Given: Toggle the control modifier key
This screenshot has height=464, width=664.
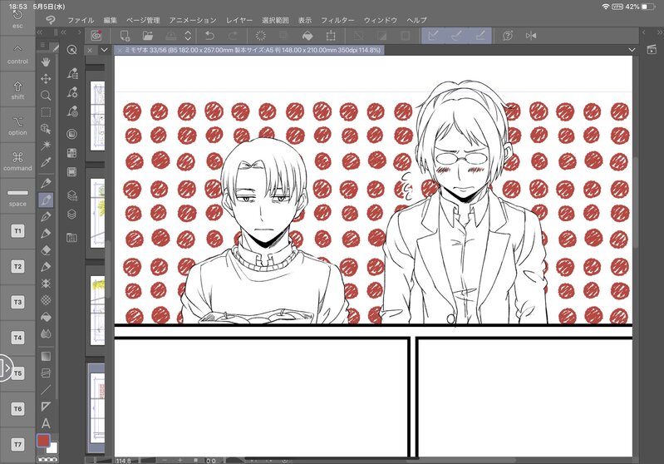Looking at the screenshot, I should point(17,54).
